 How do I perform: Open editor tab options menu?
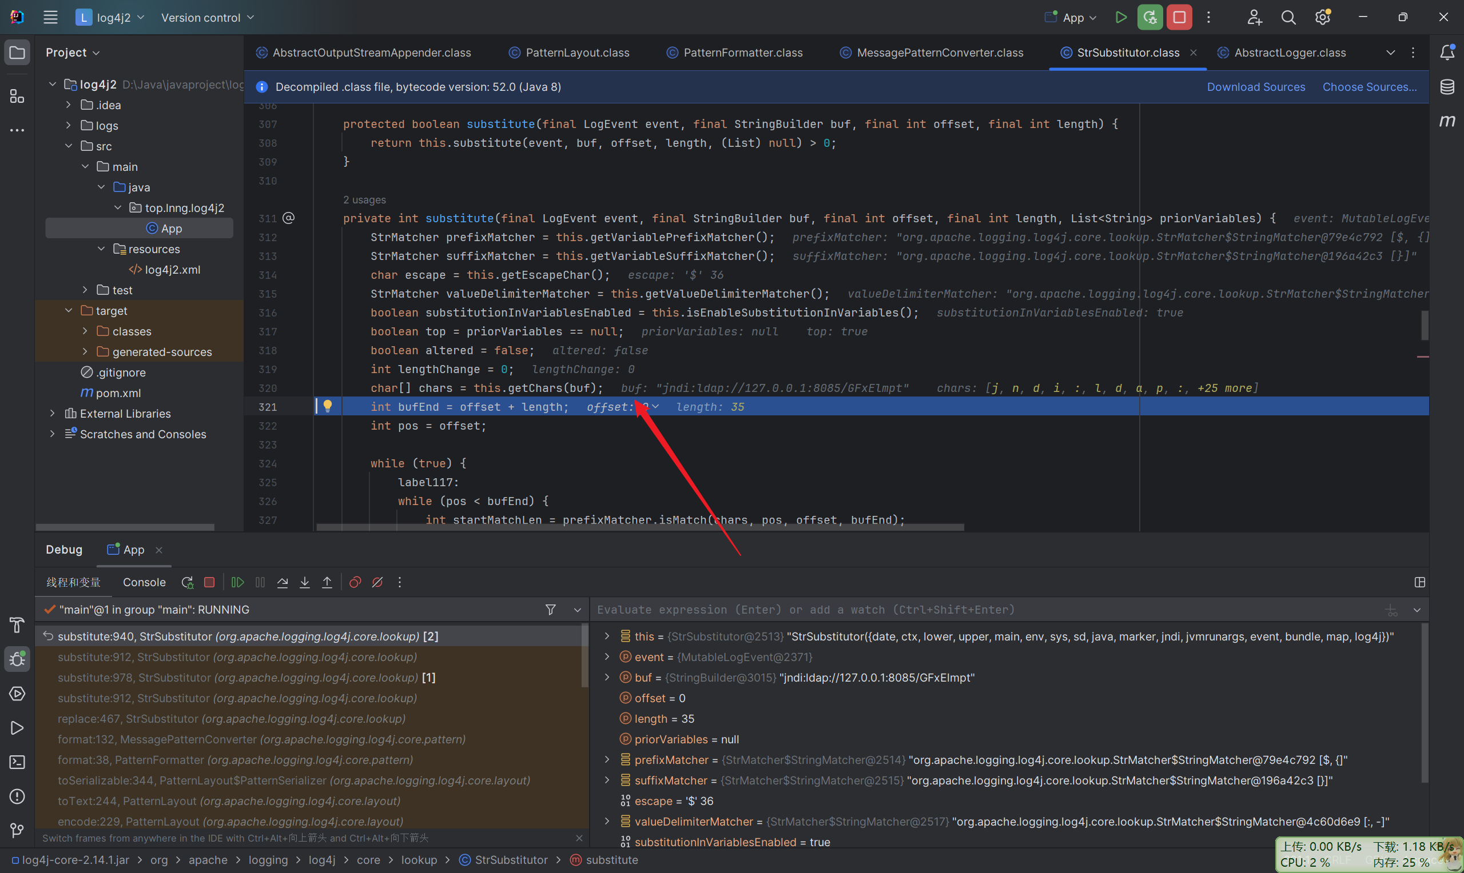coord(1413,53)
